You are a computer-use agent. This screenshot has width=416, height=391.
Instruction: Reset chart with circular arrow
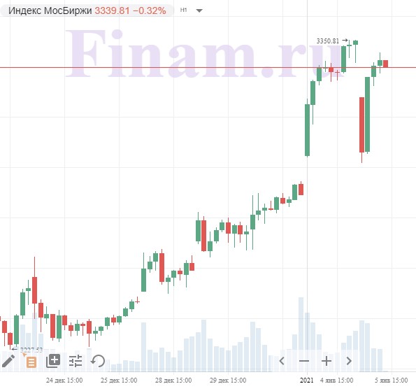98,361
